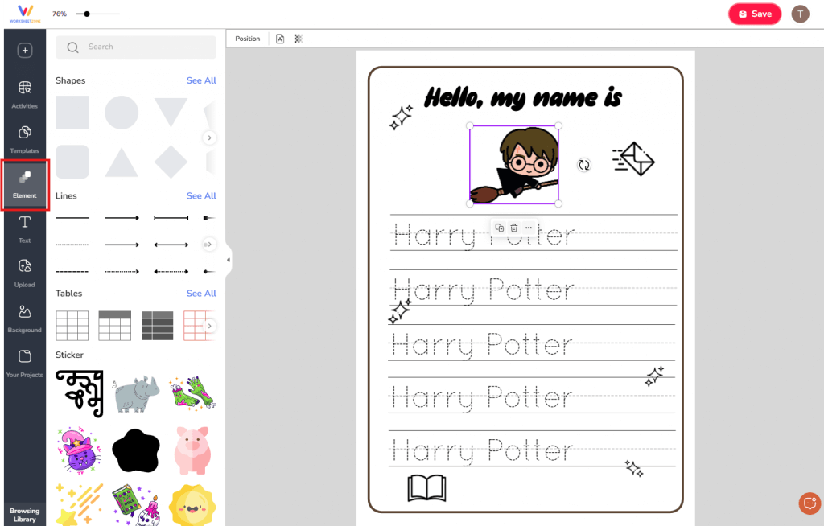This screenshot has height=526, width=824.
Task: Insert the square shape
Action: pos(72,113)
